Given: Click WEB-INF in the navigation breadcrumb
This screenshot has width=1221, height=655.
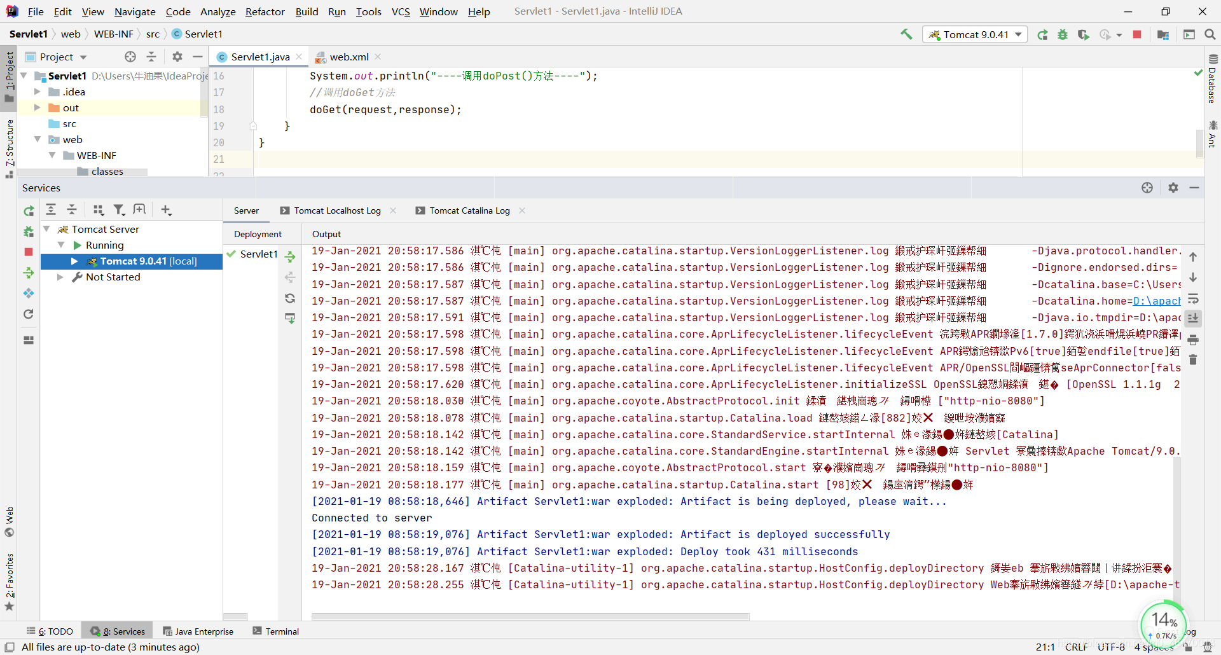Looking at the screenshot, I should (114, 34).
